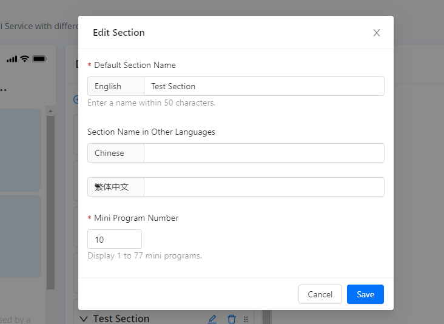This screenshot has width=444, height=324.
Task: Click the top card in phone preview
Action: [21, 150]
